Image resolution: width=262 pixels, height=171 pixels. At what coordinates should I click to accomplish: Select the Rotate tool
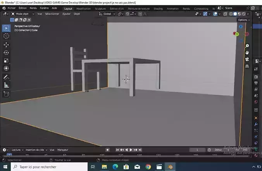point(6,53)
